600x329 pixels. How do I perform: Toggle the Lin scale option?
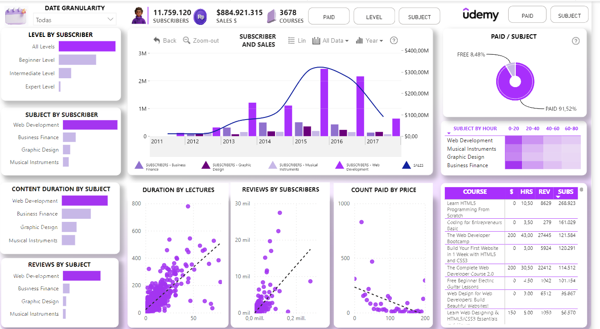click(297, 40)
